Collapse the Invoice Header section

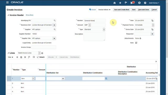pos(8,15)
